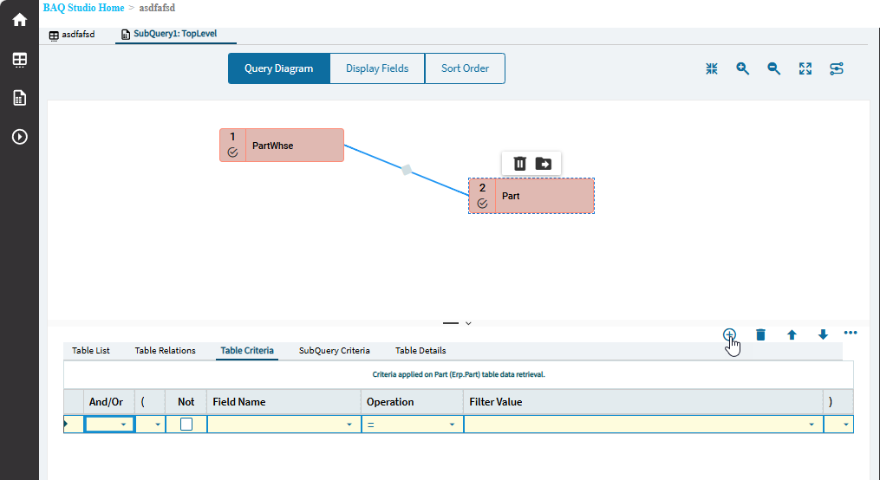880x480 pixels.
Task: Click the Display Fields button
Action: [x=377, y=68]
